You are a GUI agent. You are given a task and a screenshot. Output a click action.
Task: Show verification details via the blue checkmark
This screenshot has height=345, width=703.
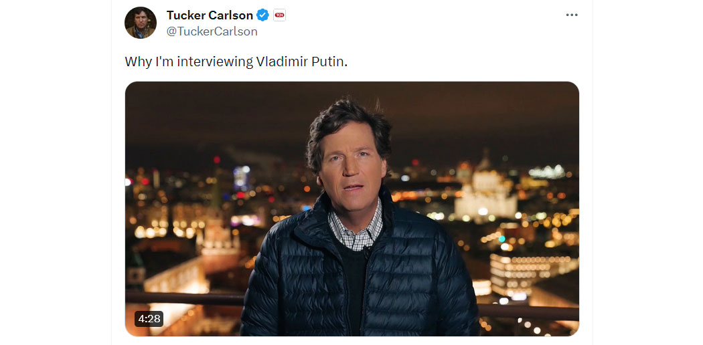click(262, 15)
